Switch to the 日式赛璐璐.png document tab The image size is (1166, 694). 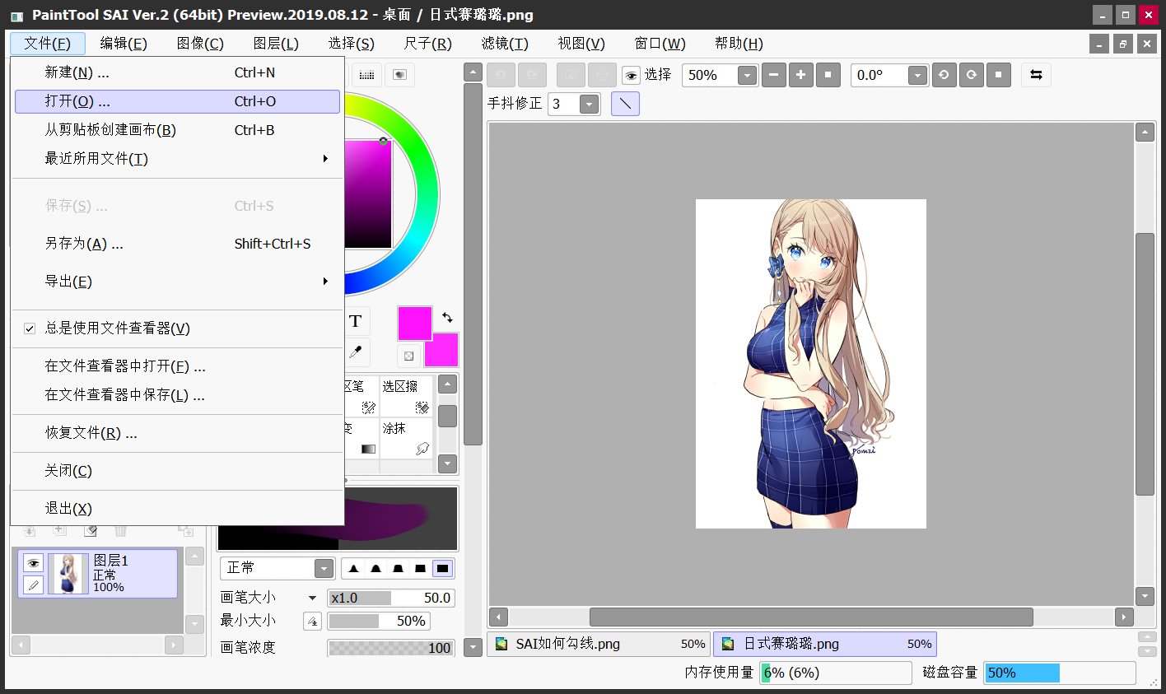point(824,644)
